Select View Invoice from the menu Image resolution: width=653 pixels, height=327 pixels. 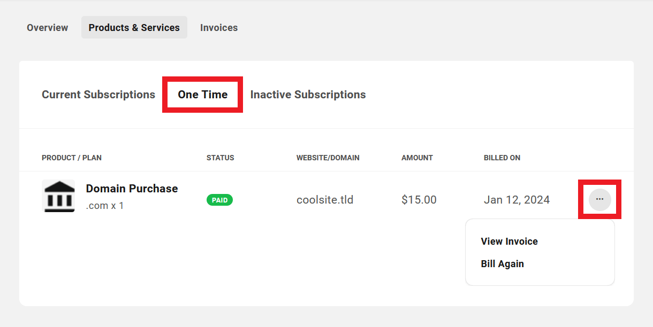tap(509, 241)
